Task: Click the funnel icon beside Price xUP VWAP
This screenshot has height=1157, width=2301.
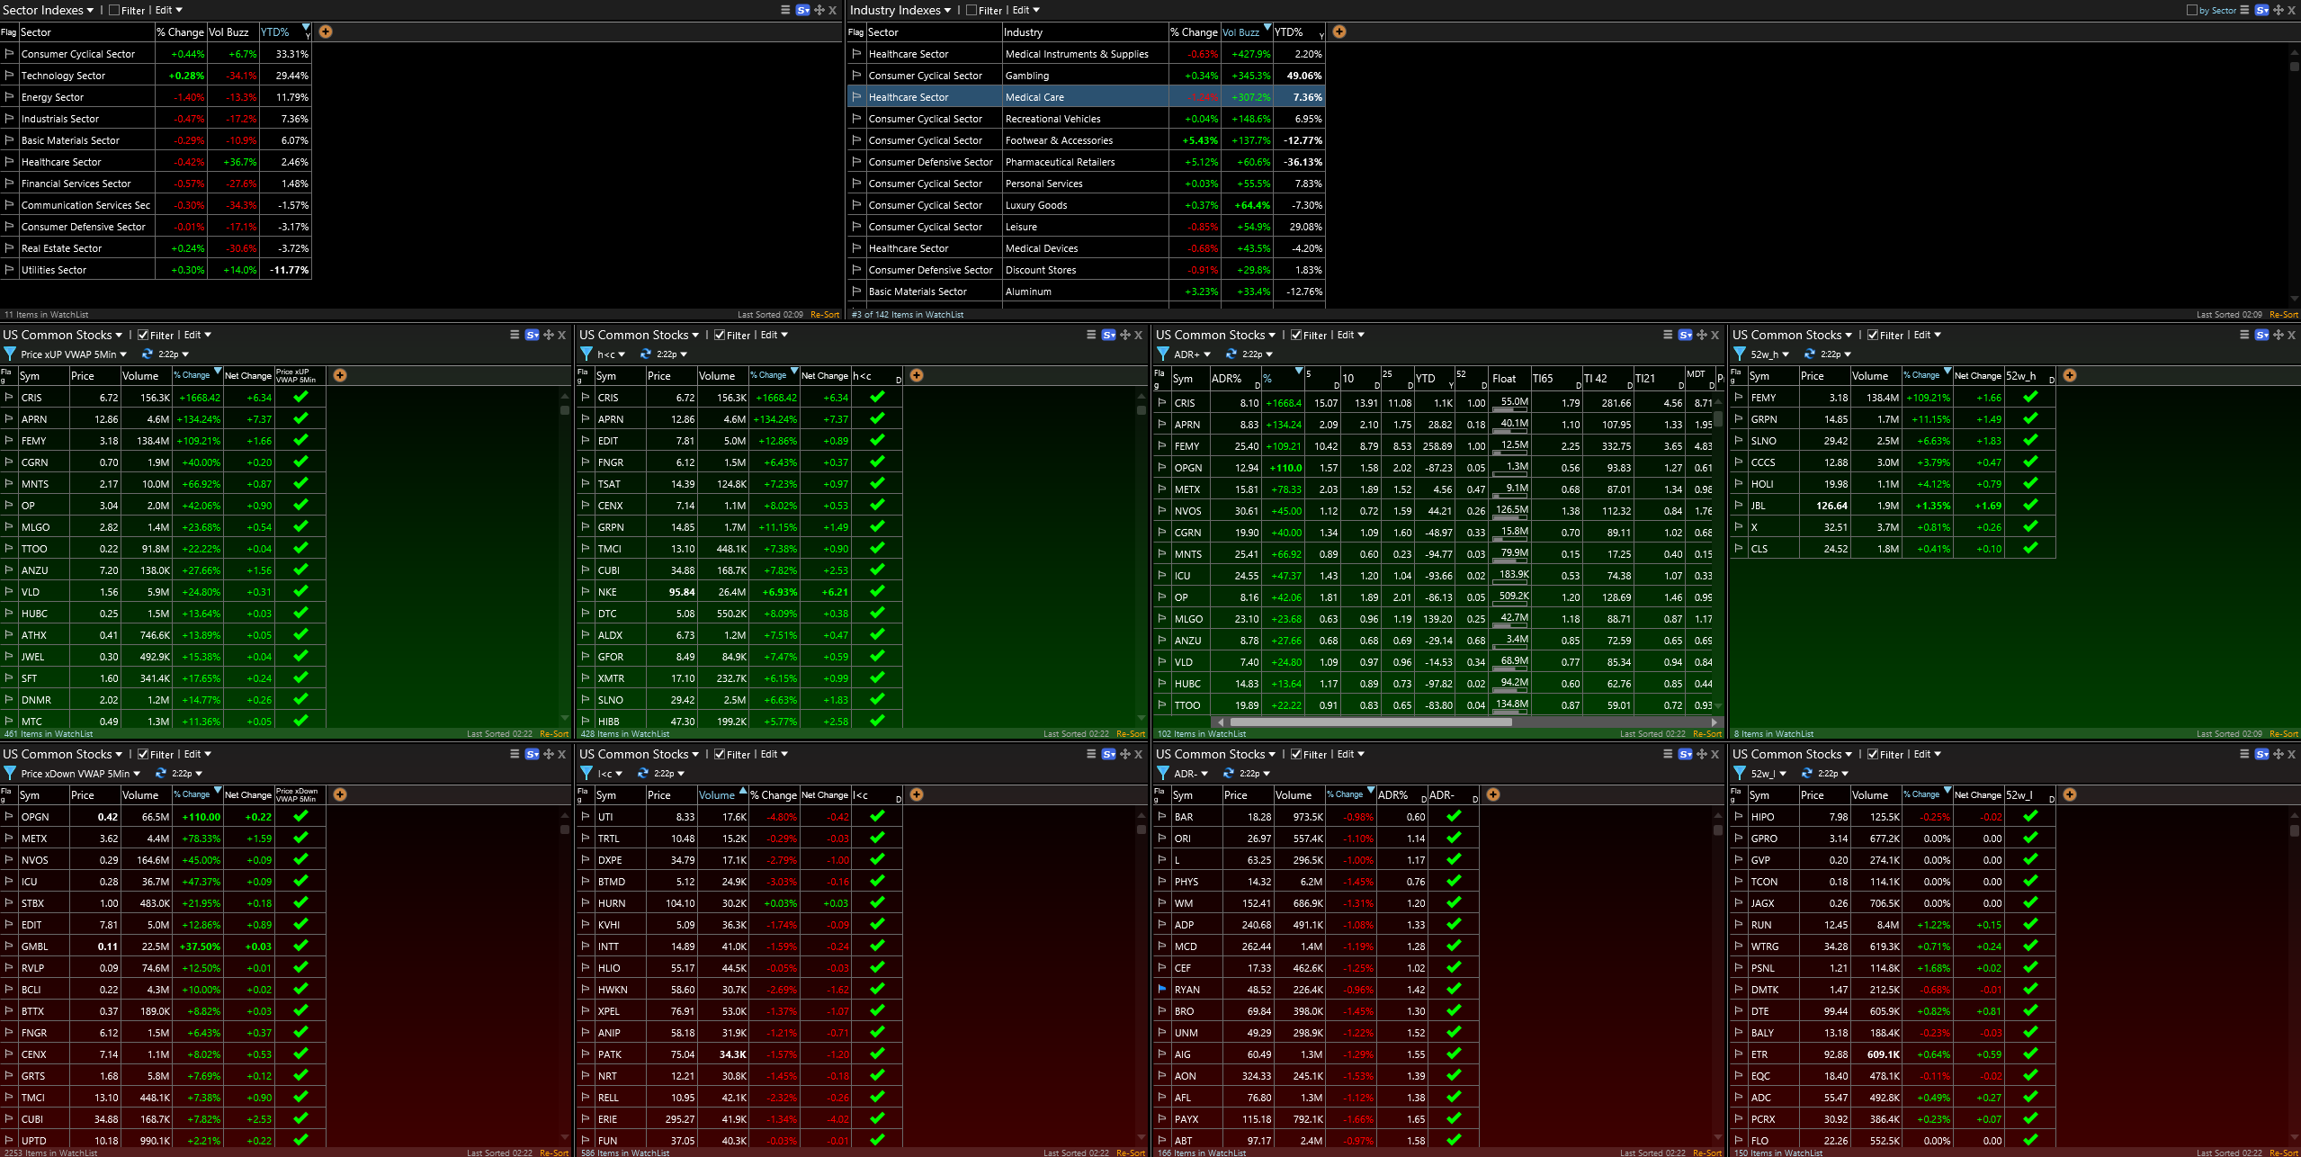Action: (x=10, y=354)
